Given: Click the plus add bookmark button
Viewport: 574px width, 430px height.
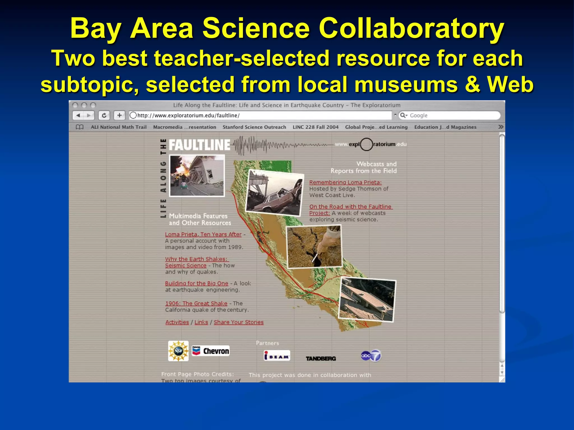Looking at the screenshot, I should coord(119,115).
